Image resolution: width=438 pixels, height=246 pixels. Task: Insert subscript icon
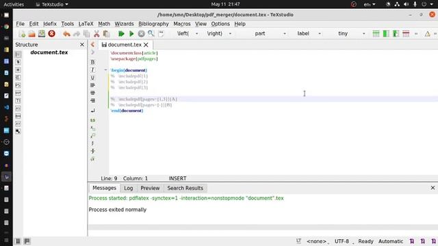(x=93, y=128)
